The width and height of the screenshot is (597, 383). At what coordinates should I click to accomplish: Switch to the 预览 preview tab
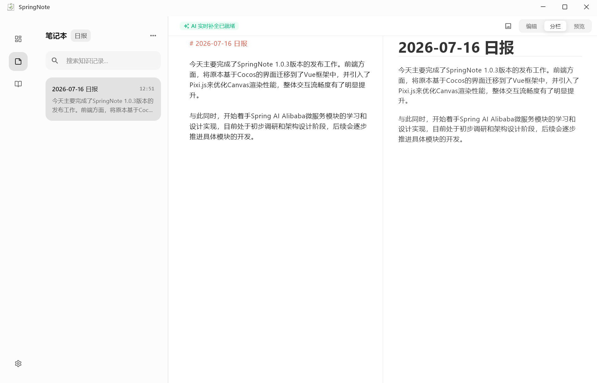click(x=579, y=26)
